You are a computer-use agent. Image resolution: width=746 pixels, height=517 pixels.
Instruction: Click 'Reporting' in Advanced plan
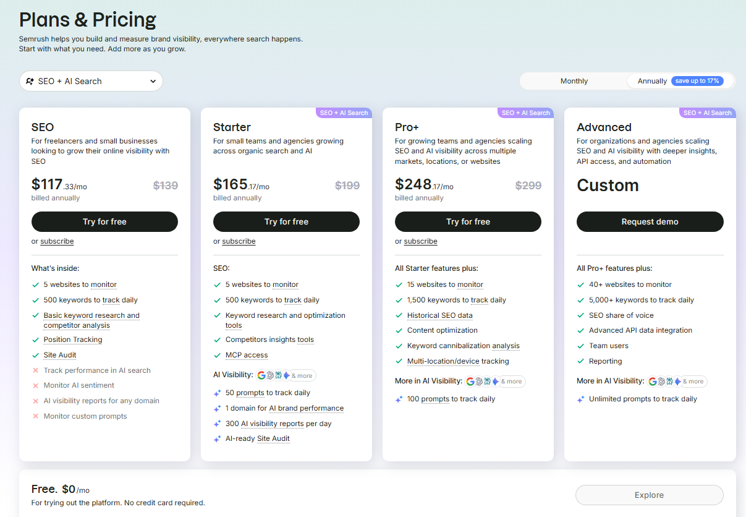coord(606,361)
